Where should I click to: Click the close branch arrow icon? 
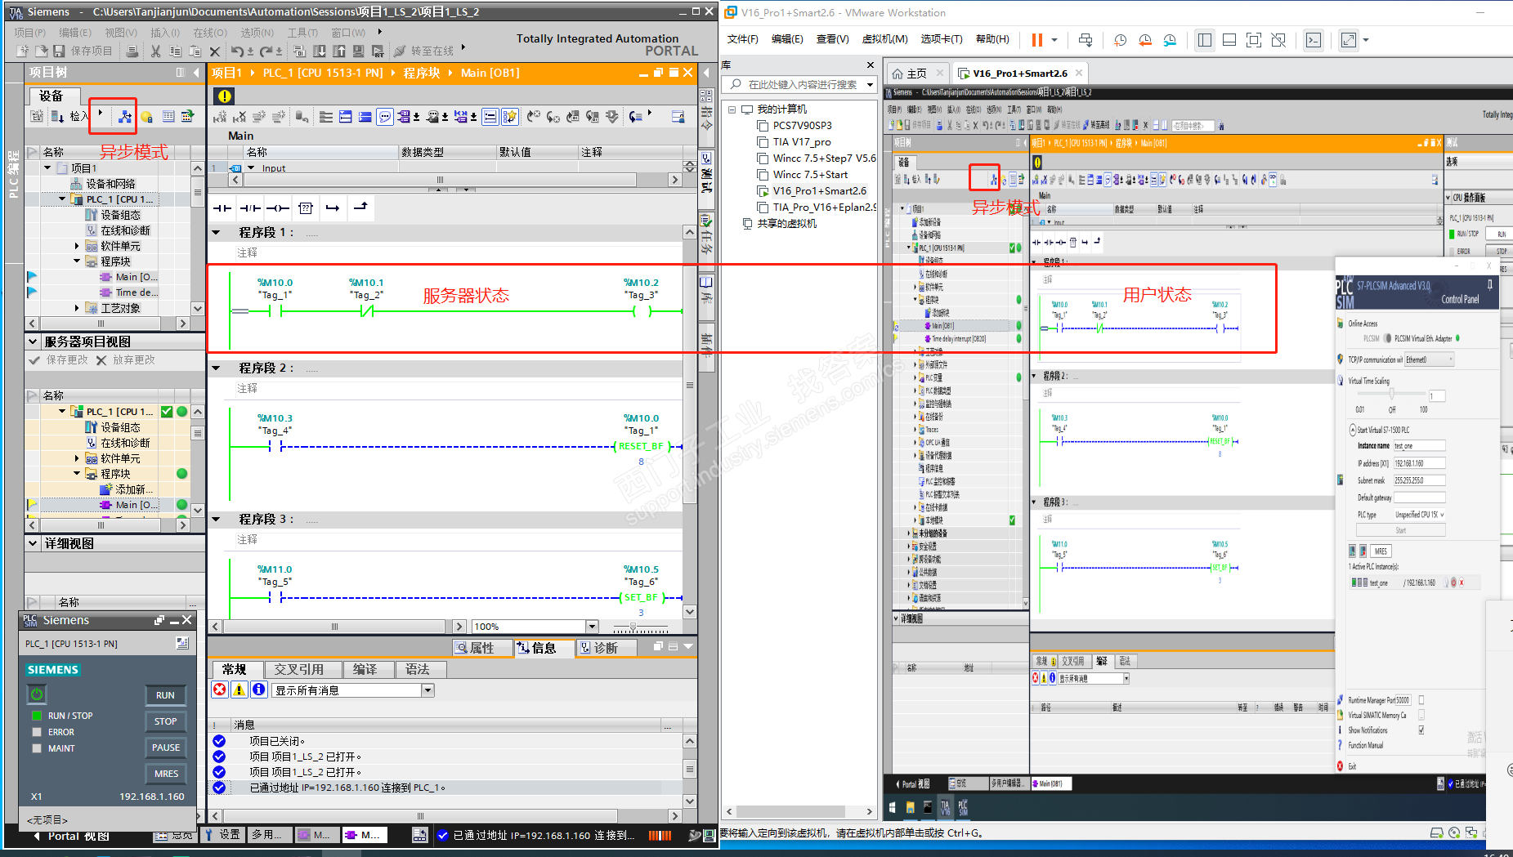360,208
